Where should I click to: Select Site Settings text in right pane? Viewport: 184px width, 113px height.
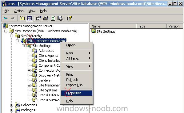(x=106, y=31)
